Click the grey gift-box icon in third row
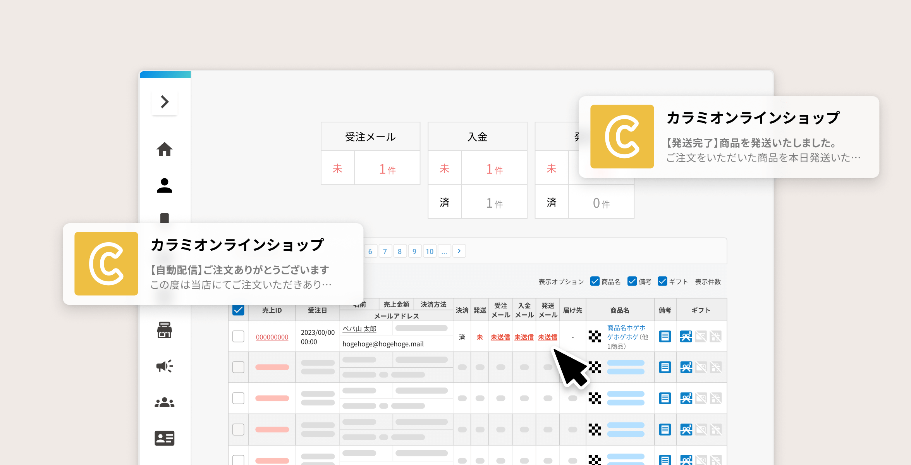The image size is (911, 465). [x=716, y=398]
